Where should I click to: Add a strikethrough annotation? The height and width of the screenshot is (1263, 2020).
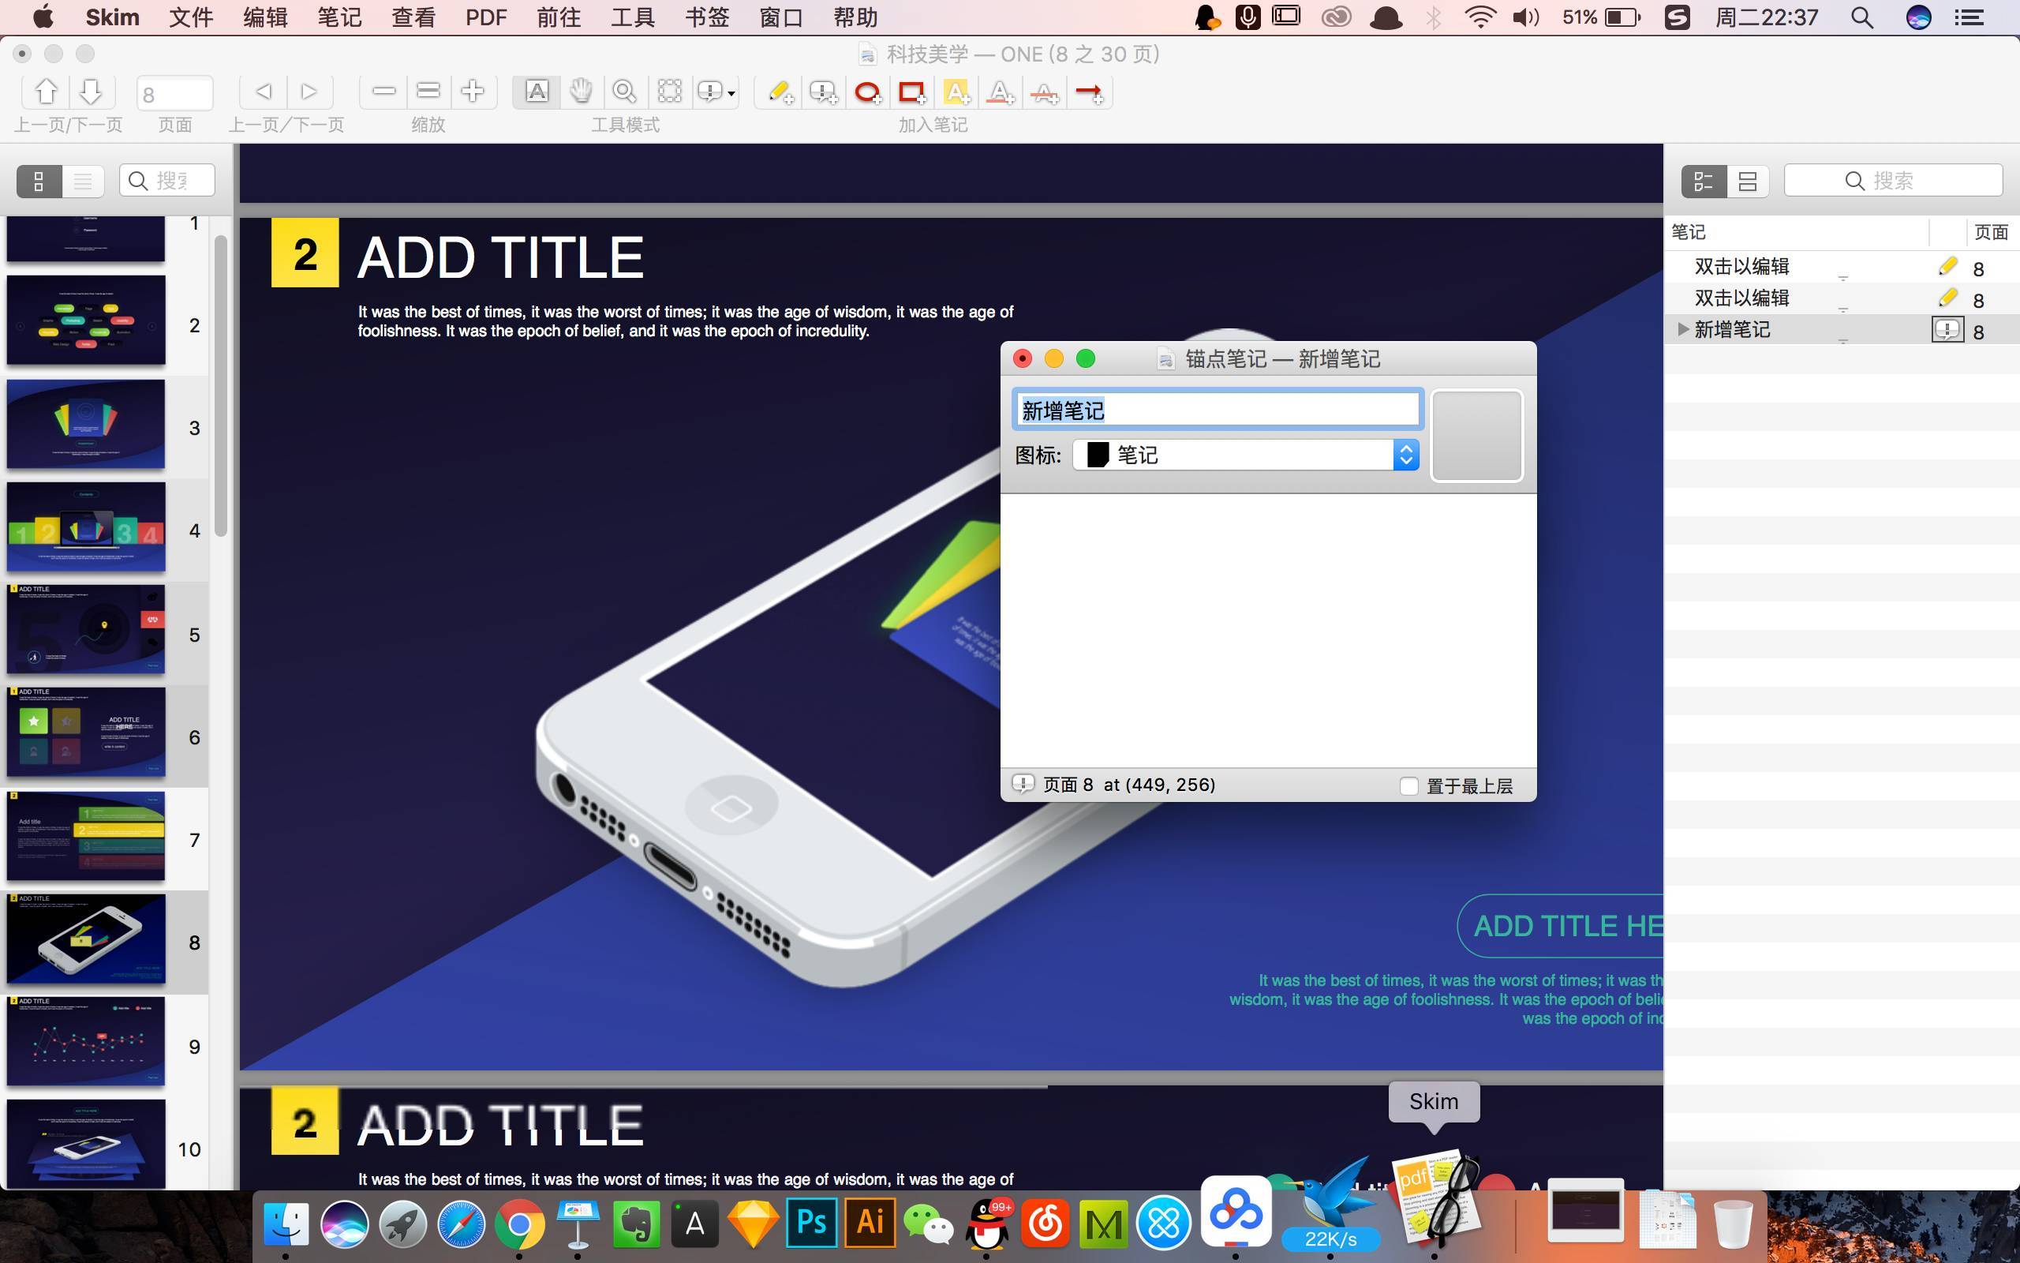(1044, 92)
